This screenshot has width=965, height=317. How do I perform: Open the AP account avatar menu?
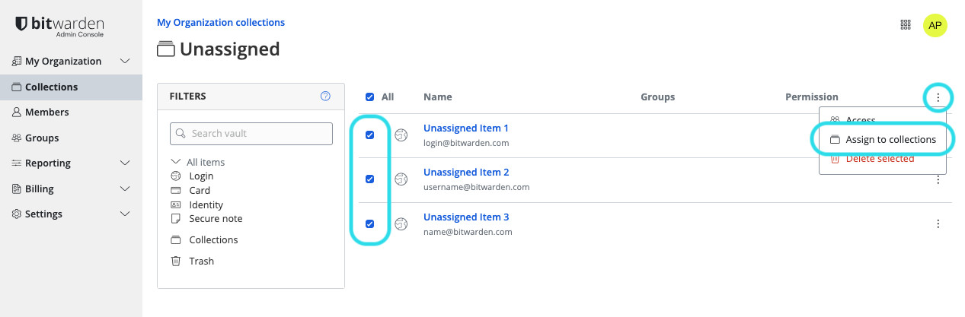[x=935, y=25]
